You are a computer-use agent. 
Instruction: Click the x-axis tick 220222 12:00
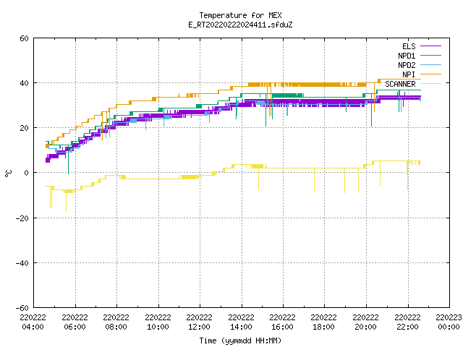coord(200,322)
